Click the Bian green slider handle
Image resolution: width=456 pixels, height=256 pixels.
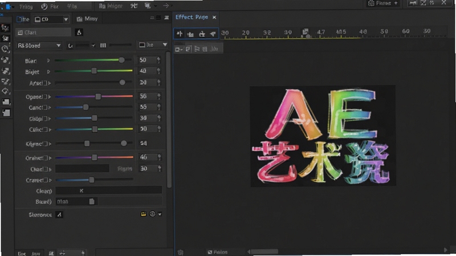121,60
